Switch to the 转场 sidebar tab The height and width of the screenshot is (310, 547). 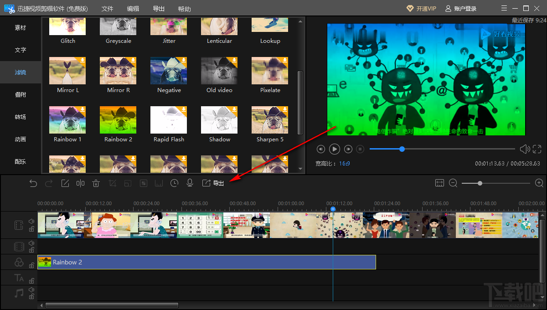(21, 117)
